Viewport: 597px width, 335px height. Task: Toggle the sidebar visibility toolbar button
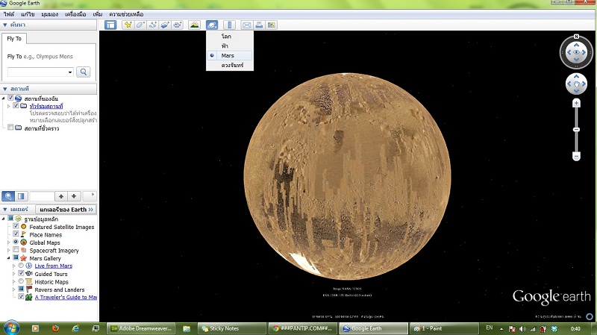pos(110,25)
